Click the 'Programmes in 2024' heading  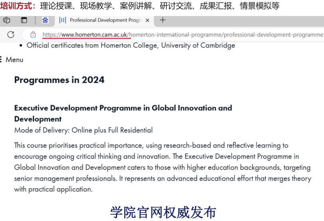pyautogui.click(x=59, y=80)
